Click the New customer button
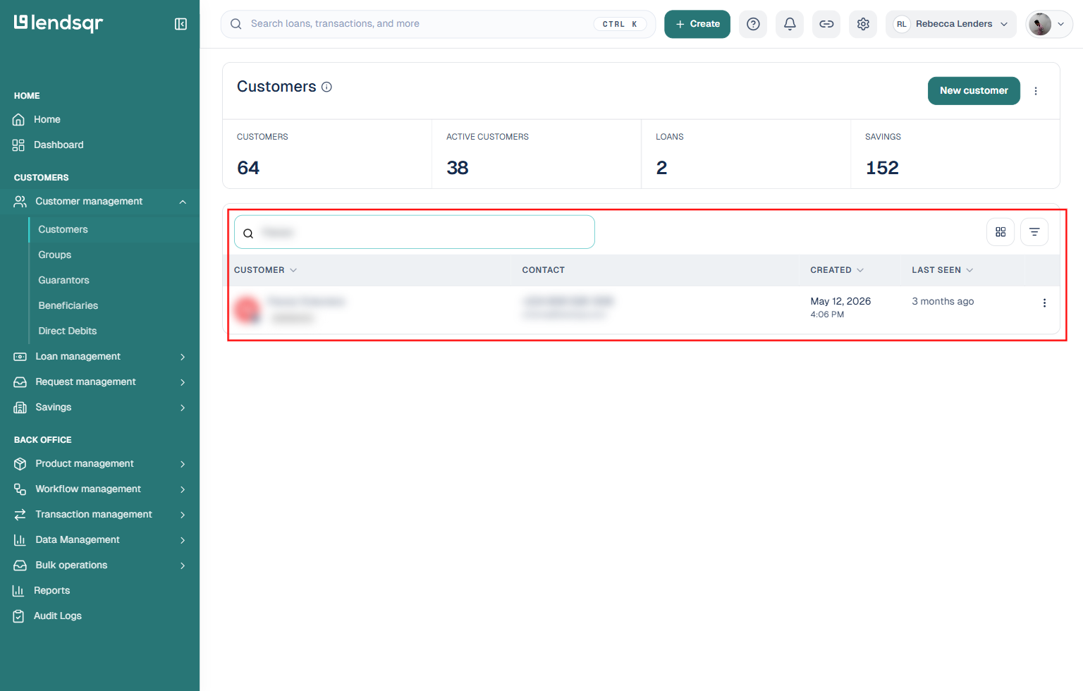 tap(974, 91)
